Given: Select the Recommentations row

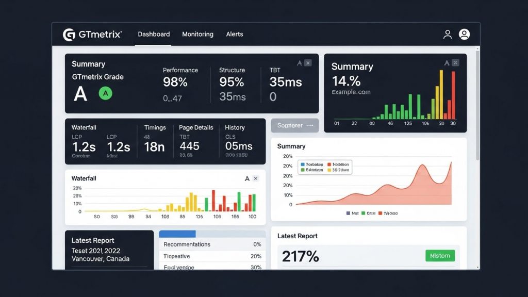Looking at the screenshot, I should click(212, 244).
